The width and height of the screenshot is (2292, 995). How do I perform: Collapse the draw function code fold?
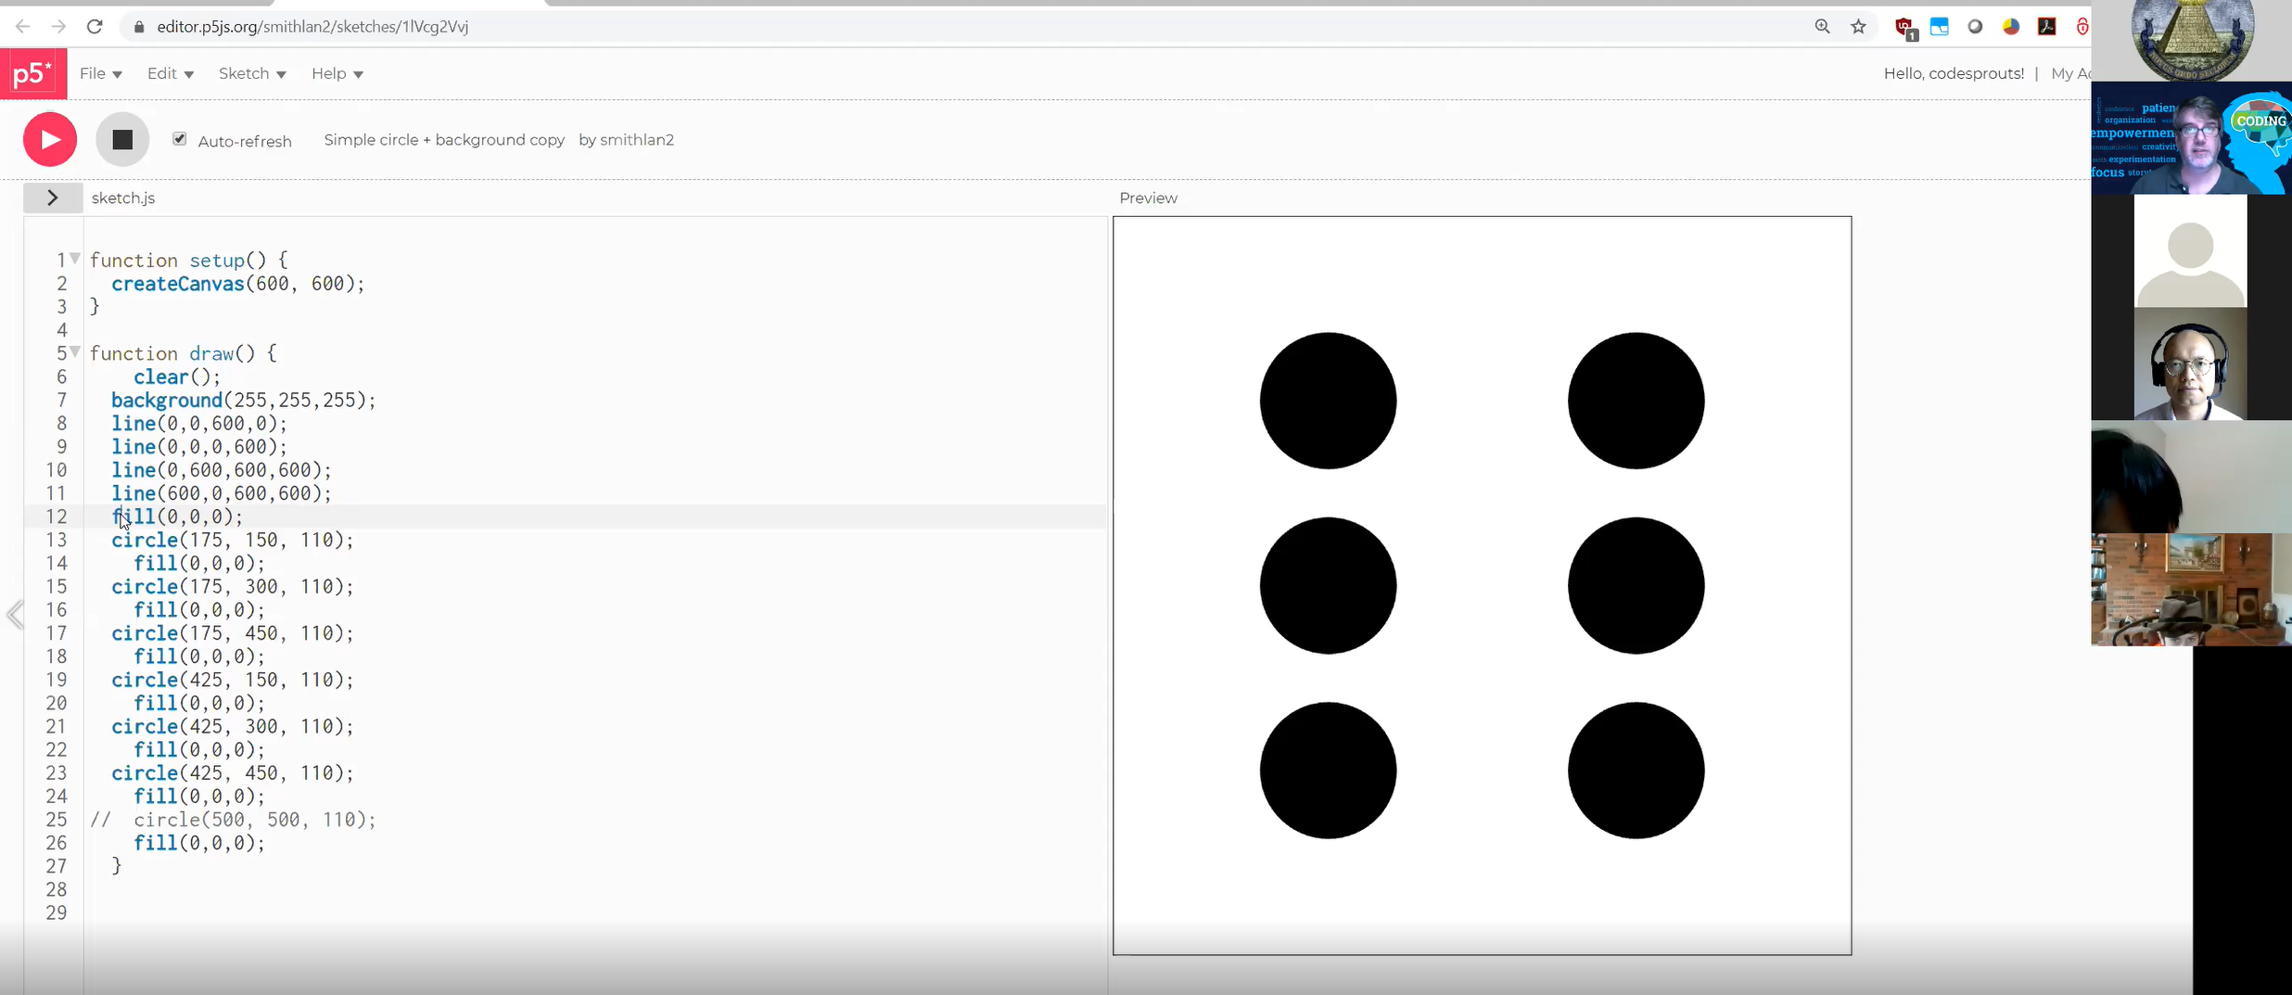point(76,352)
